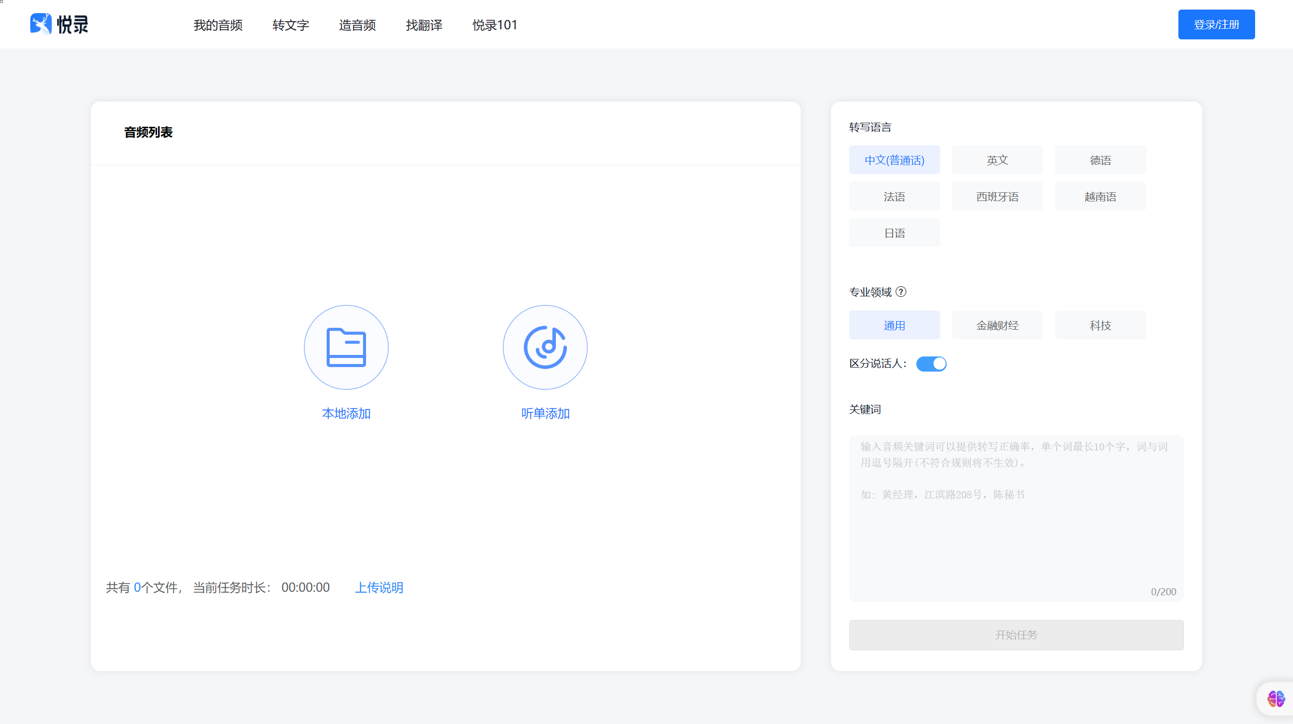The image size is (1293, 724).
Task: Open the 造音频 page
Action: [357, 25]
